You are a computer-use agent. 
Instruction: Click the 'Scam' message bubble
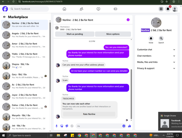click(65, 80)
